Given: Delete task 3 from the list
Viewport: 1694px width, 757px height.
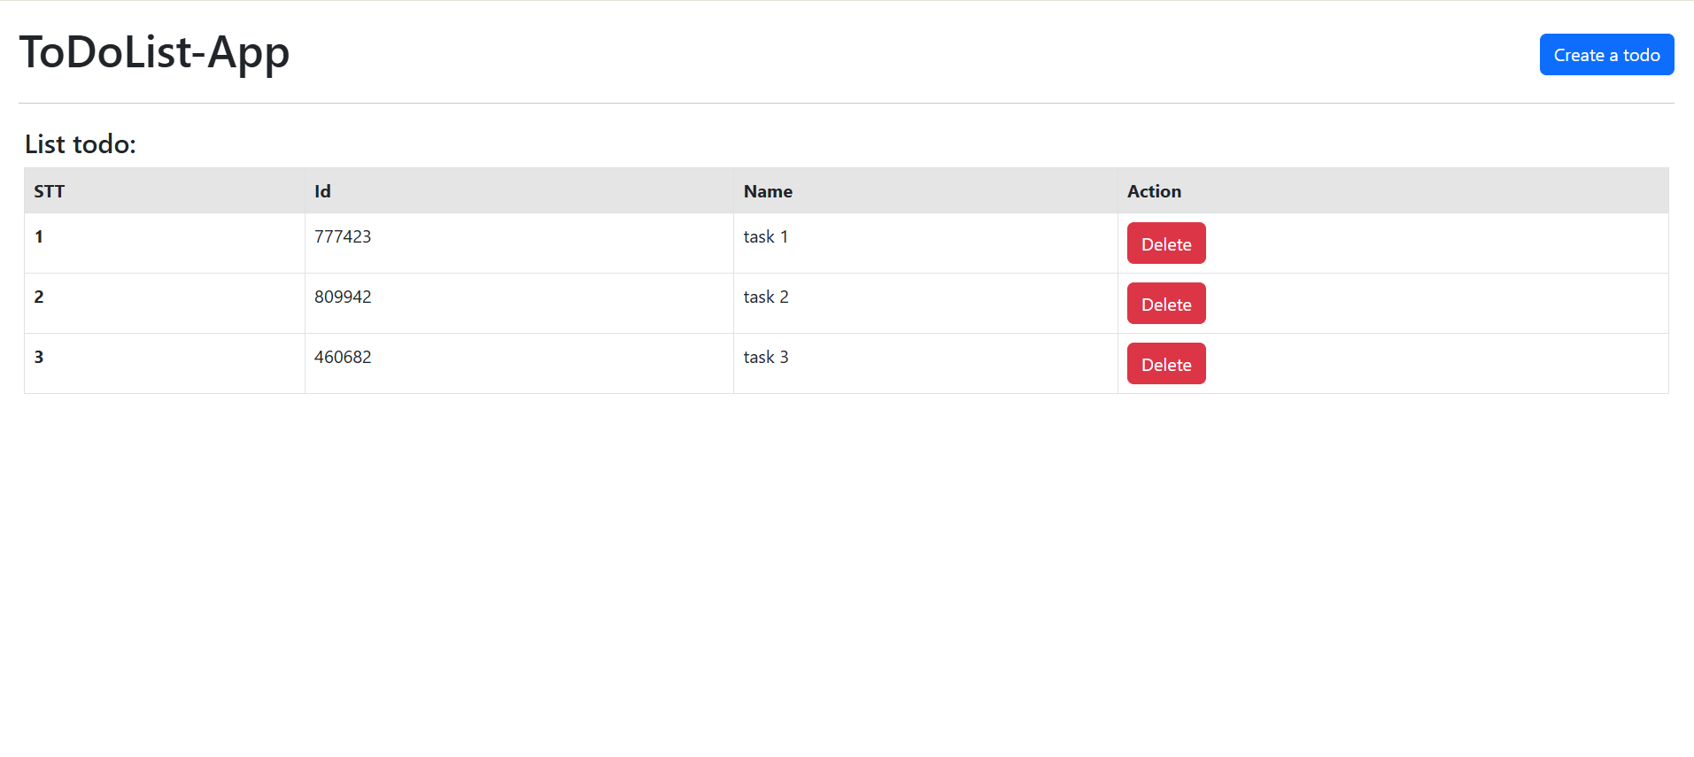Looking at the screenshot, I should click(1165, 363).
